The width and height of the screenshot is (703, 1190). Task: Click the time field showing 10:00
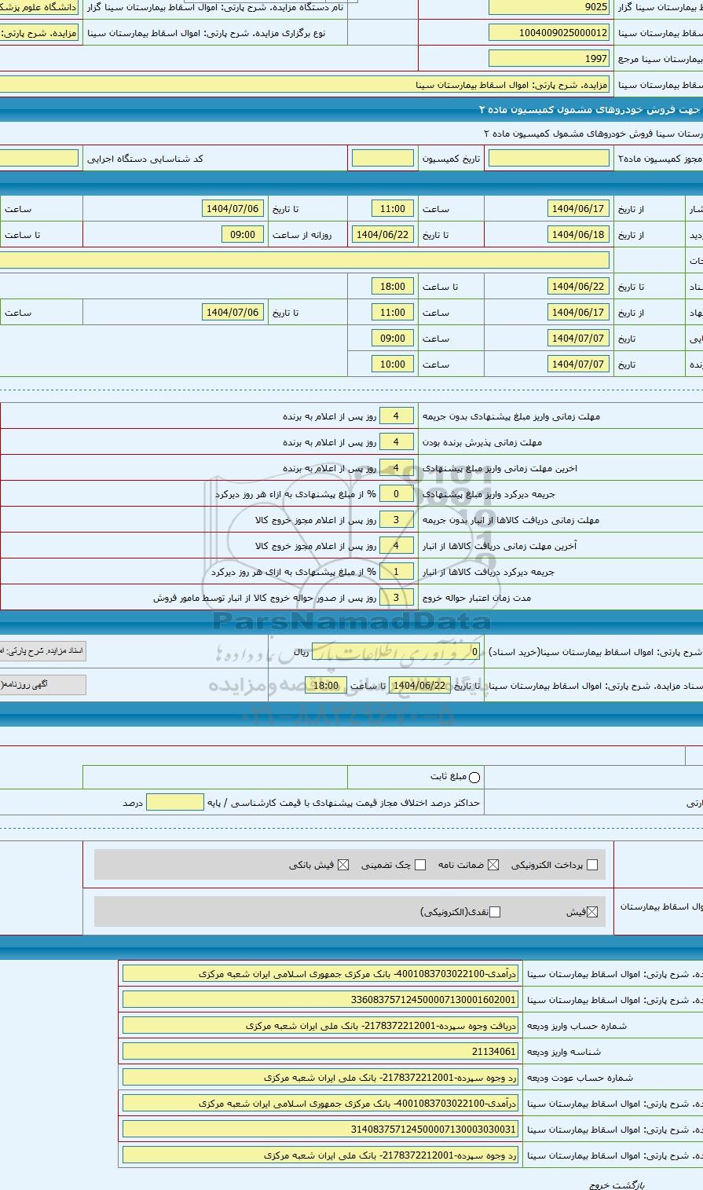pyautogui.click(x=392, y=364)
